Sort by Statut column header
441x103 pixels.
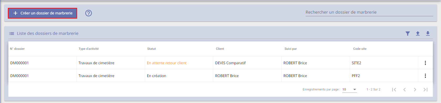151,49
